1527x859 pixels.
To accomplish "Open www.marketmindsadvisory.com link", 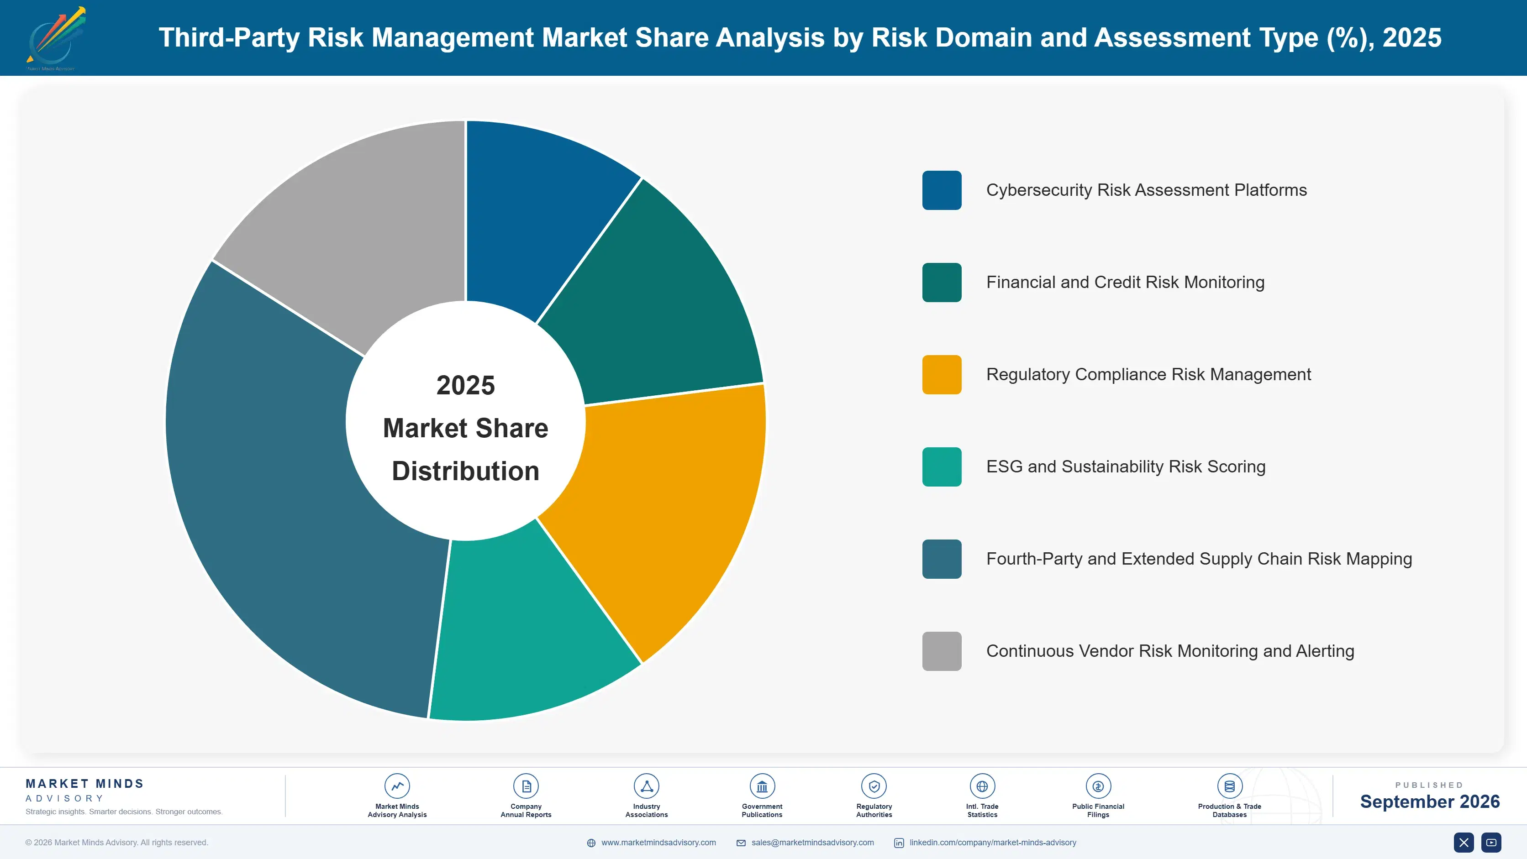I will 658,843.
